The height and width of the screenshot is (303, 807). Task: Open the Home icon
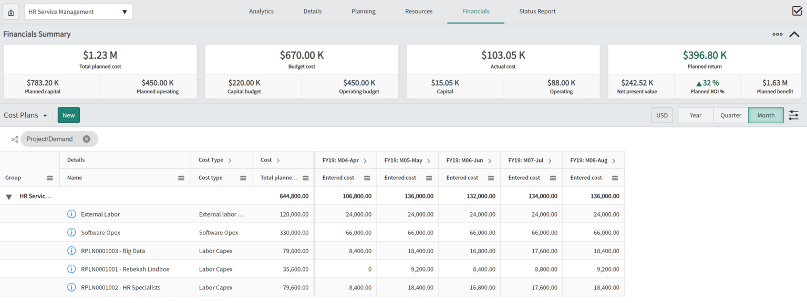(x=11, y=11)
